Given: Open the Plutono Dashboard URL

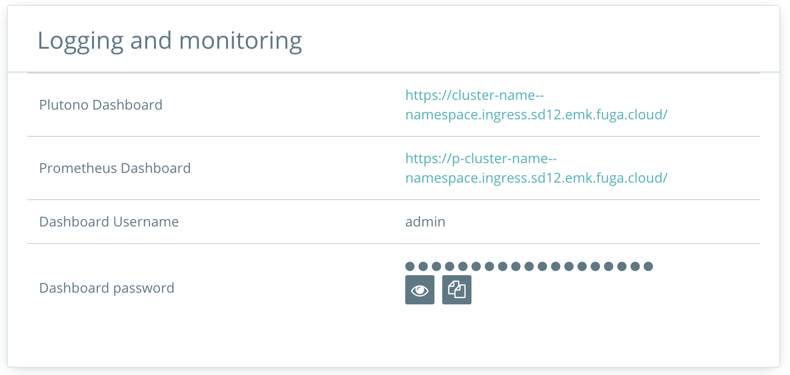Looking at the screenshot, I should [x=536, y=105].
